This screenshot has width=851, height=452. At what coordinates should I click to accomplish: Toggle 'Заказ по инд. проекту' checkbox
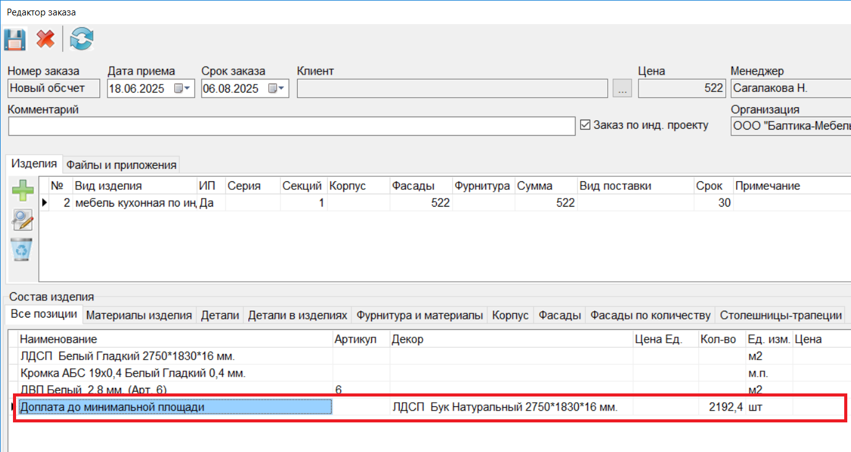(586, 125)
